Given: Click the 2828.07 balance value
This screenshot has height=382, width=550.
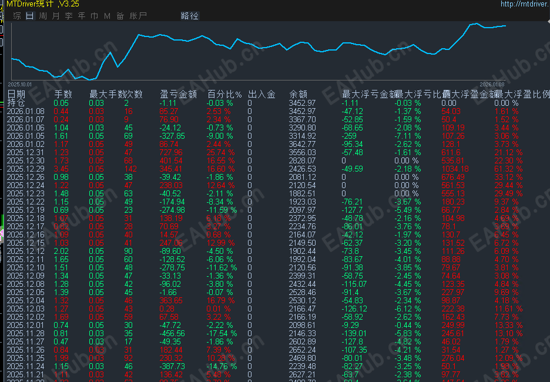Looking at the screenshot, I should coord(302,160).
